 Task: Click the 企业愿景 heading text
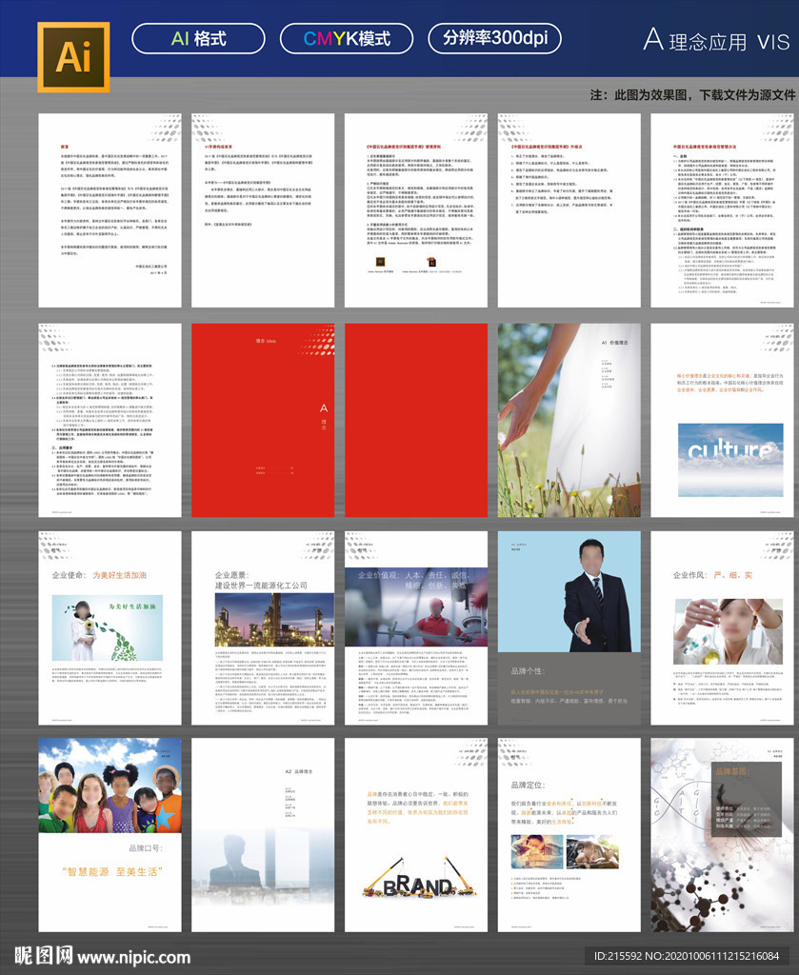point(232,575)
